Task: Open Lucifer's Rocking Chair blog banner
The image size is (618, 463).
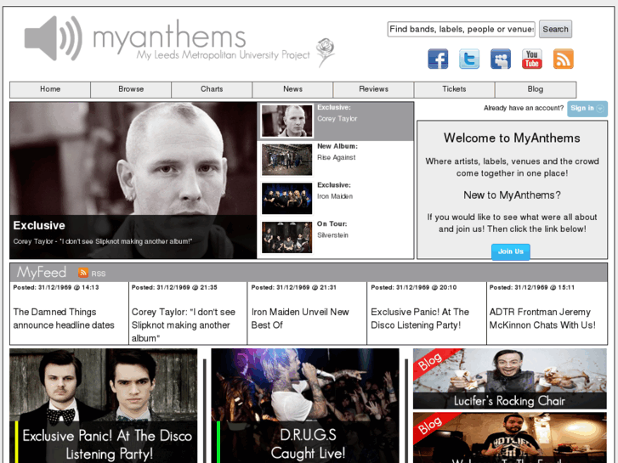Action: tap(509, 379)
